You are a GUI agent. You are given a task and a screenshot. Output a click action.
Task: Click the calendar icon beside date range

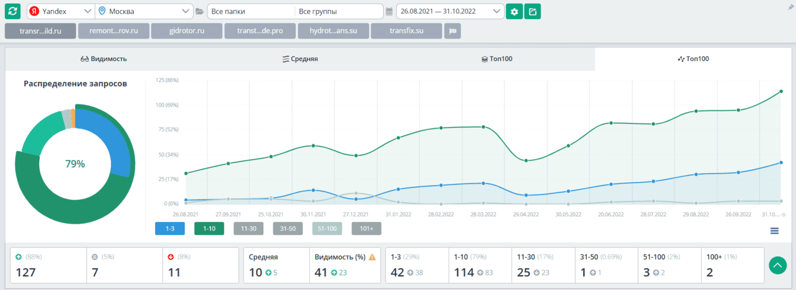[389, 11]
